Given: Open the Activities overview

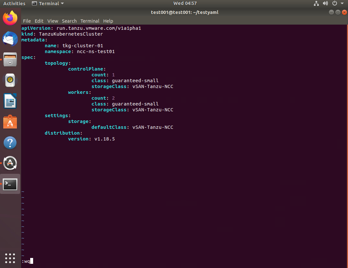Looking at the screenshot, I should 14,4.
